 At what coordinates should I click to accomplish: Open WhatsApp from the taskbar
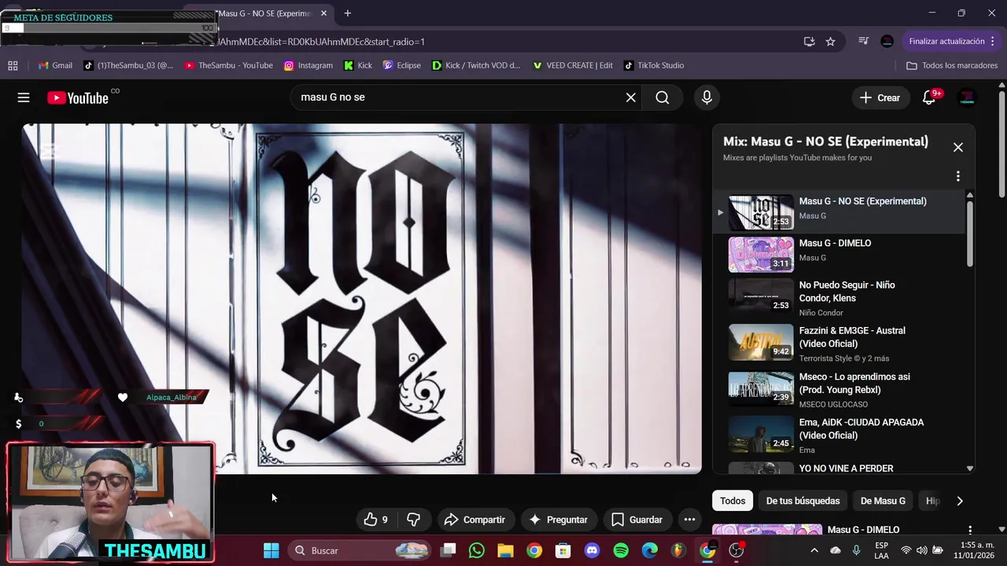pos(477,550)
